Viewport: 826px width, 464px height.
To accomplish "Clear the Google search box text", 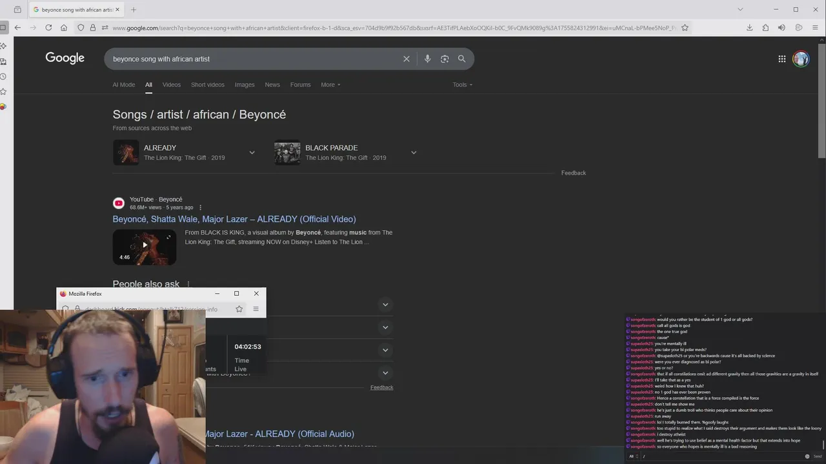I will tap(407, 59).
